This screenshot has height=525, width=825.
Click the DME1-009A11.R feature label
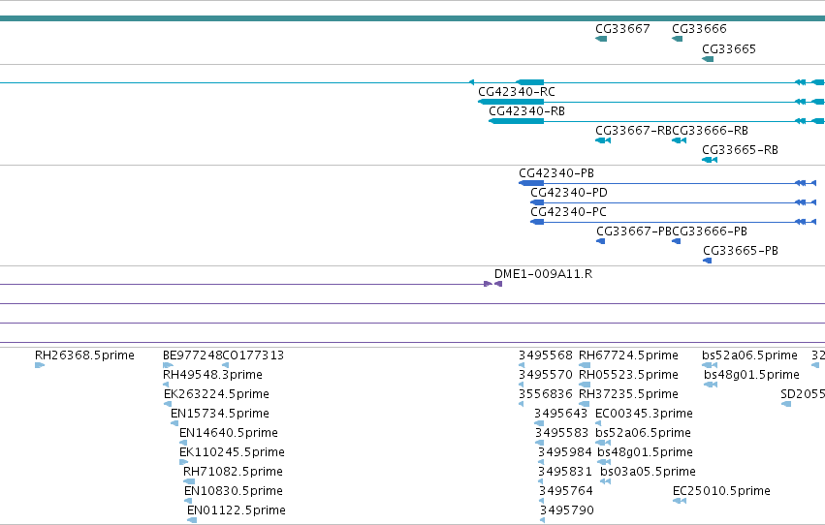[543, 274]
